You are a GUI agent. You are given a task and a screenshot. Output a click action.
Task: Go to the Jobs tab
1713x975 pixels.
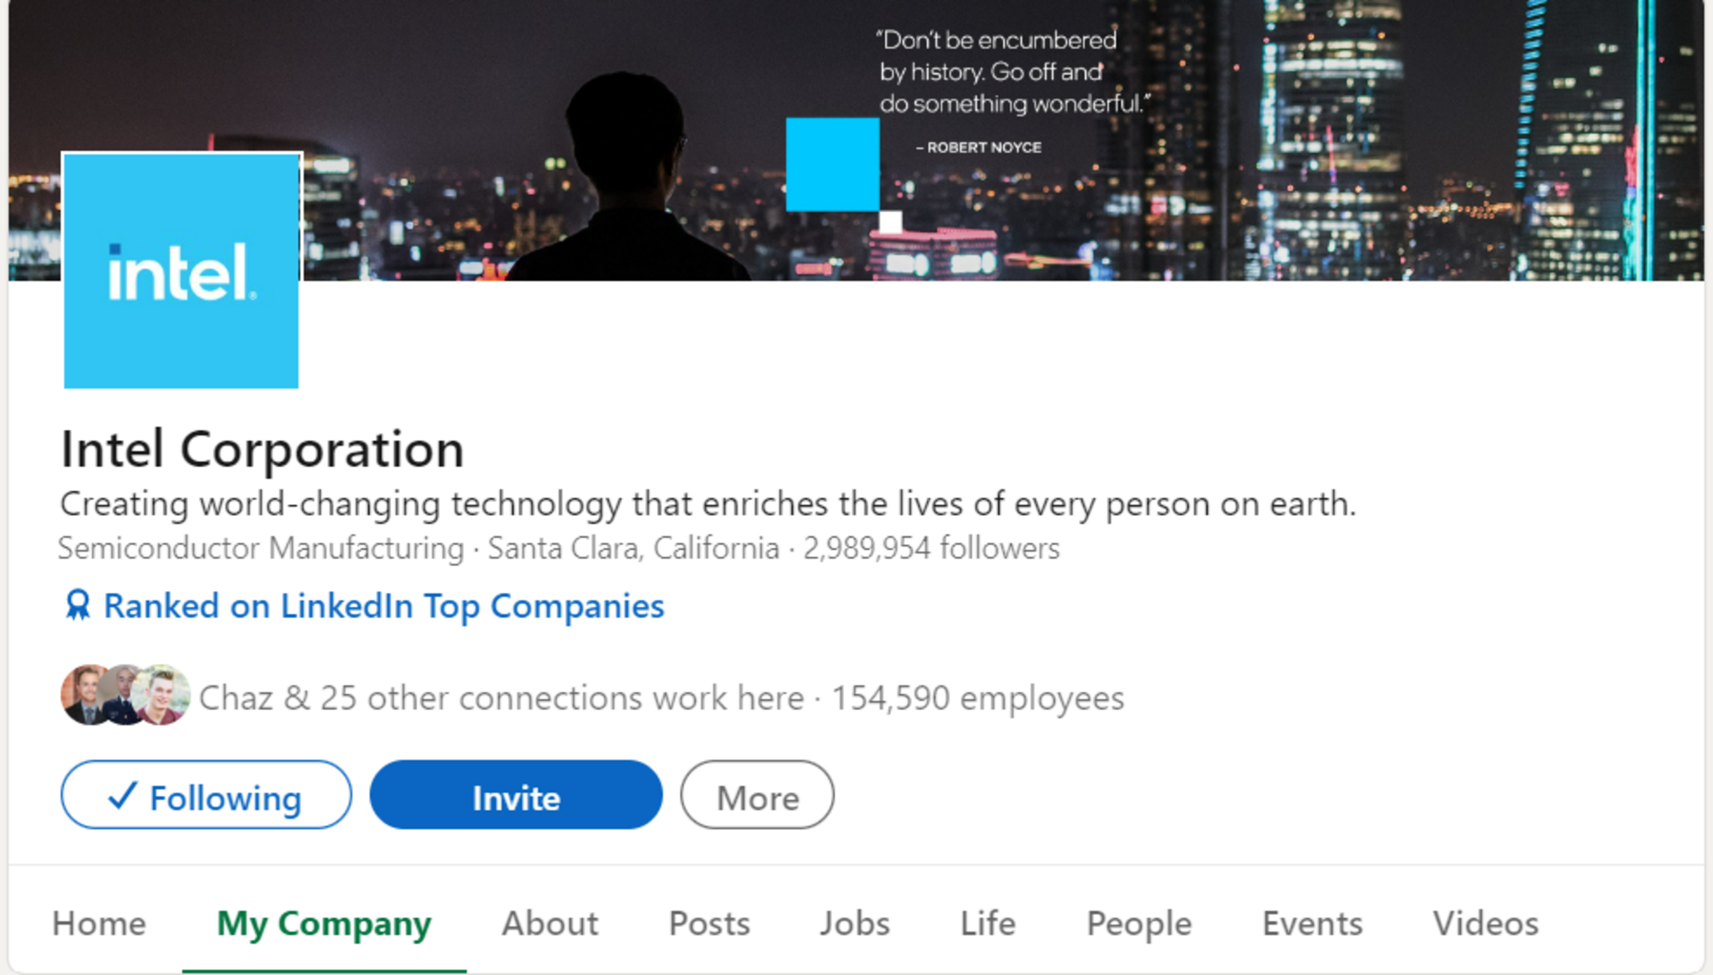point(854,923)
